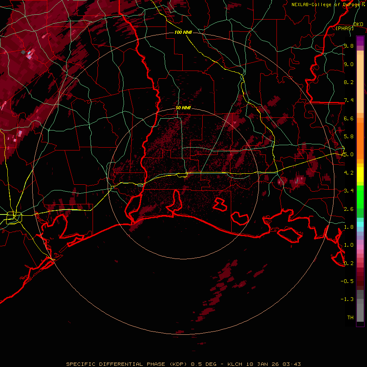Pick the pink legend swatch near 1.0
The height and width of the screenshot is (367, 367).
pyautogui.click(x=360, y=247)
